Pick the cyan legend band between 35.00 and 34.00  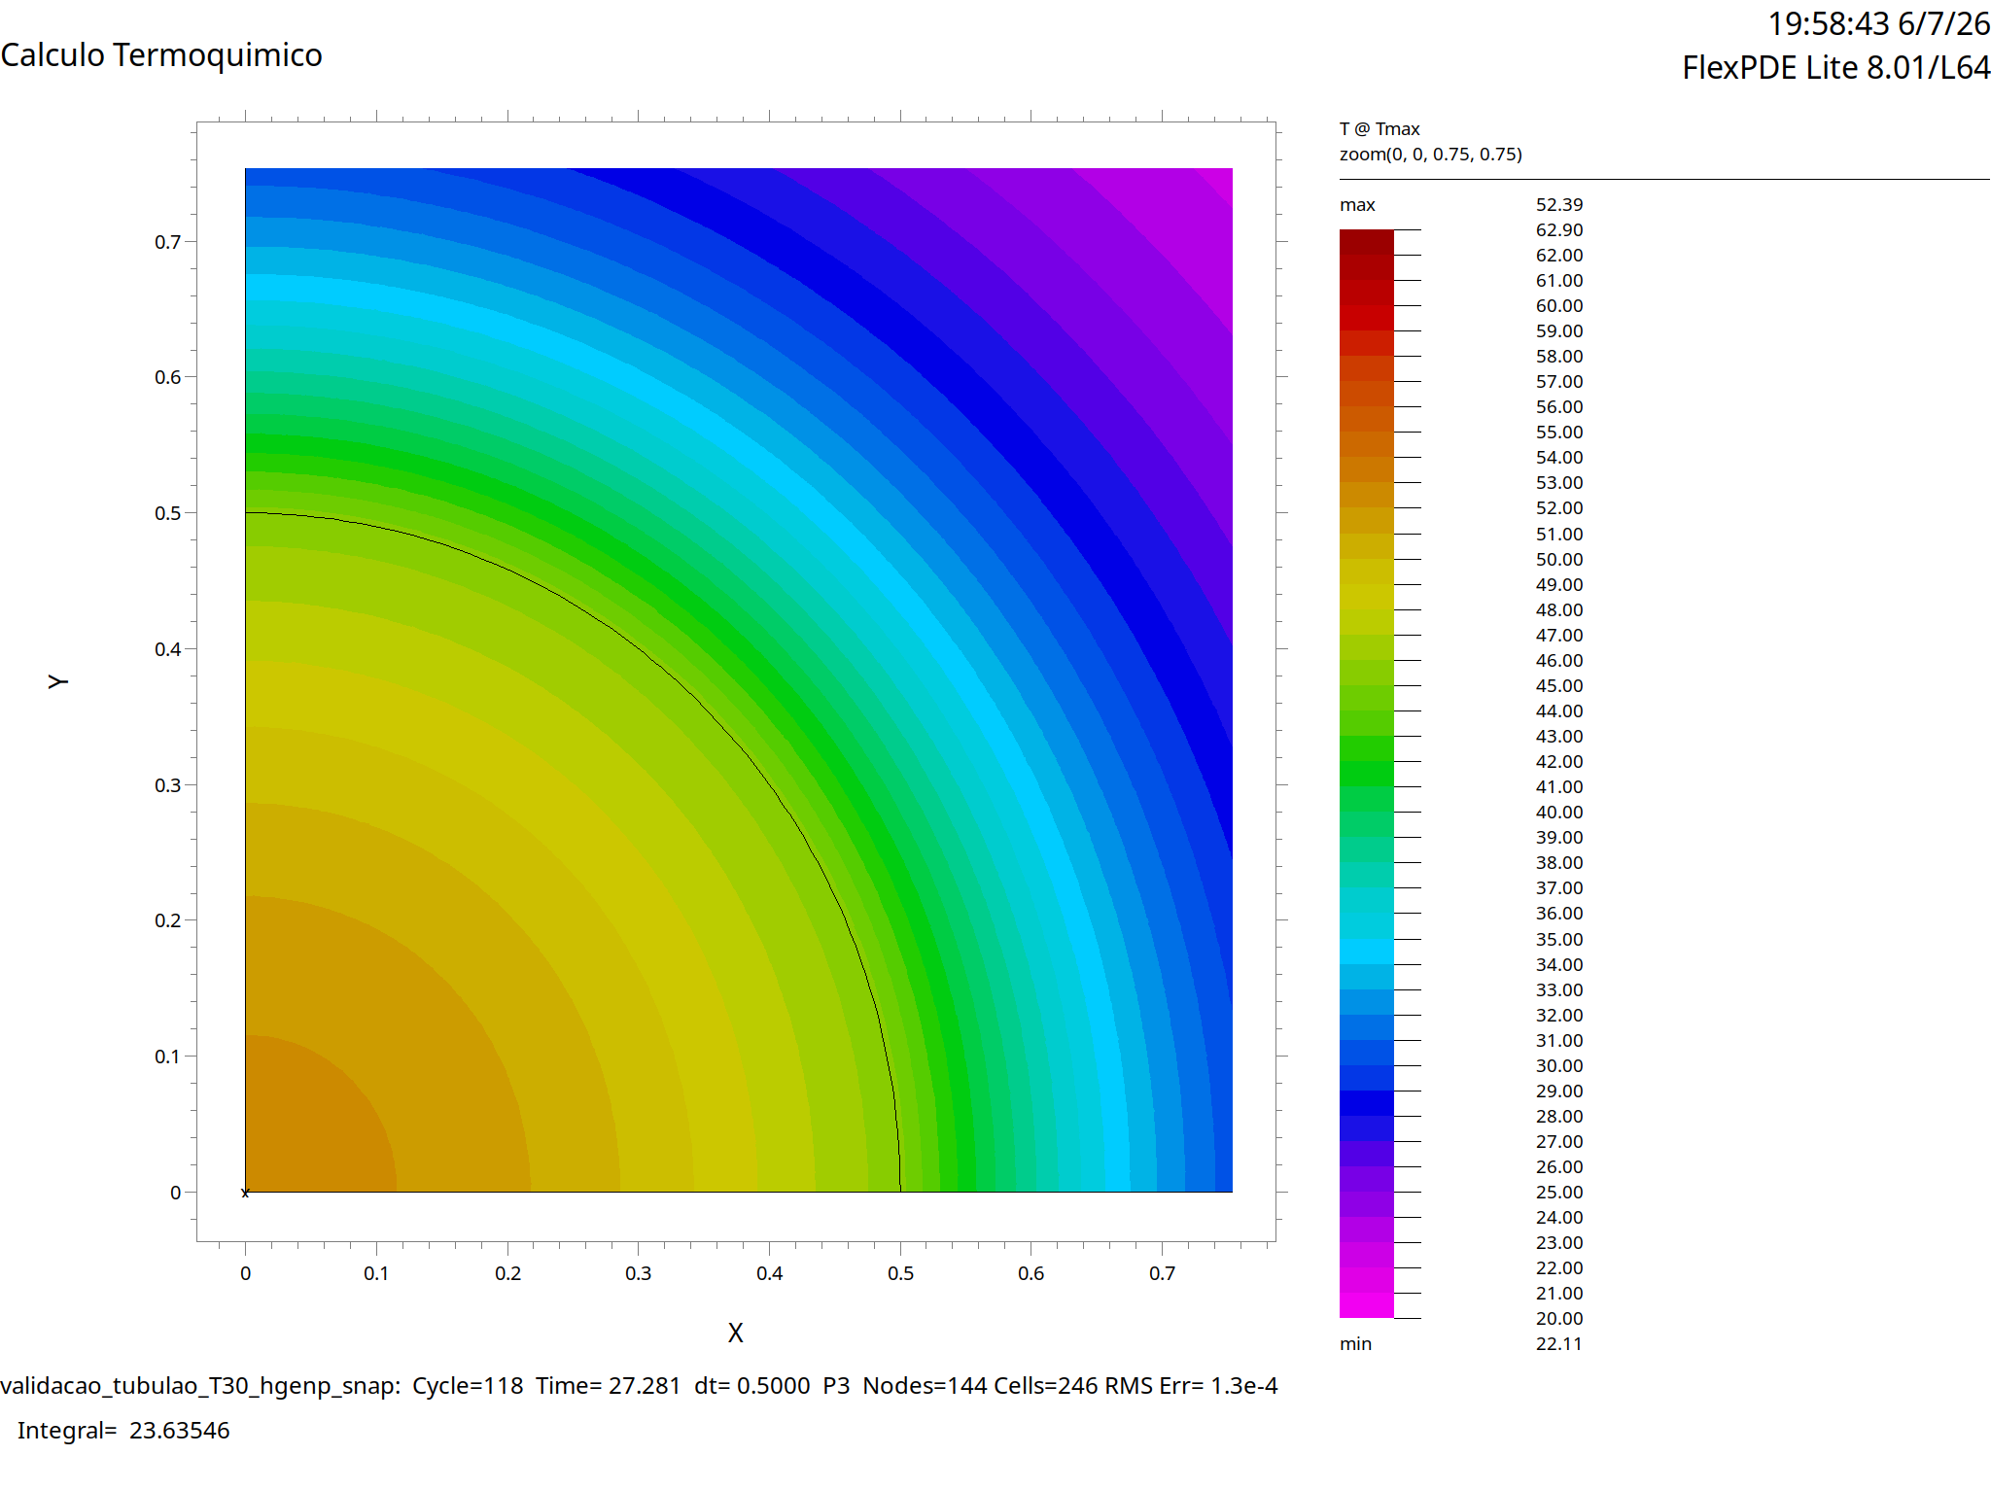(x=1367, y=952)
